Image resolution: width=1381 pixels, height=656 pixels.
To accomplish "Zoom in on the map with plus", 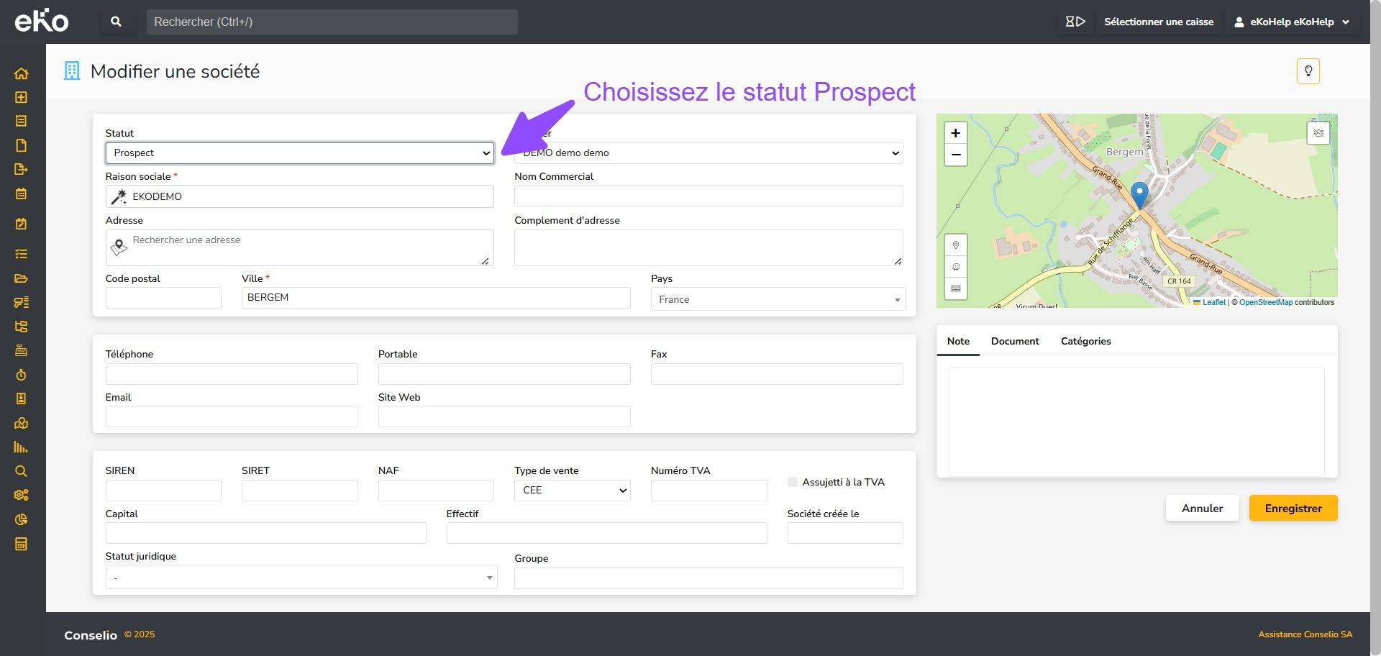I will click(955, 133).
